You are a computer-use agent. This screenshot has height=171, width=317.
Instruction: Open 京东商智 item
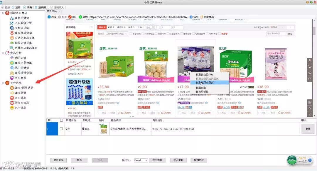[21, 78]
